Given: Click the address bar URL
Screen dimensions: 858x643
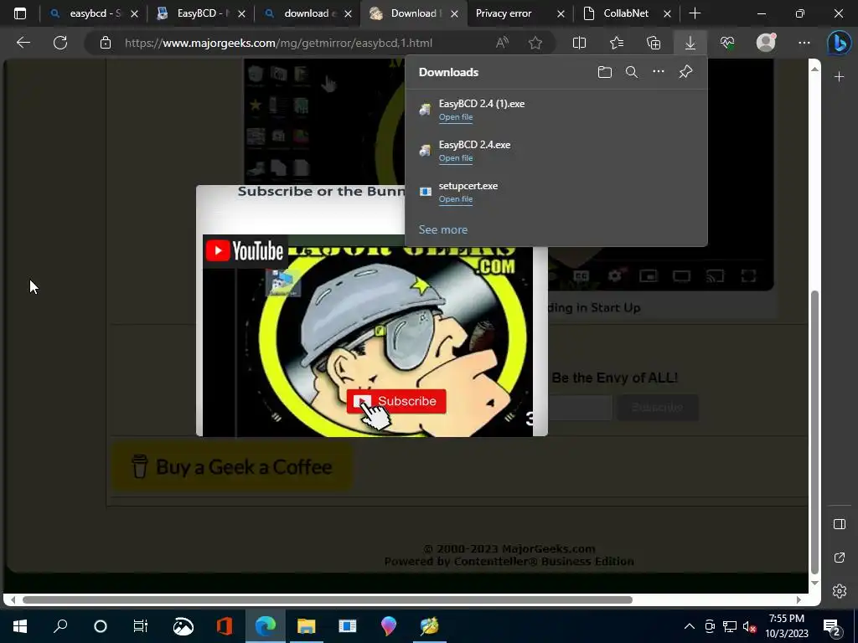Looking at the screenshot, I should click(278, 43).
